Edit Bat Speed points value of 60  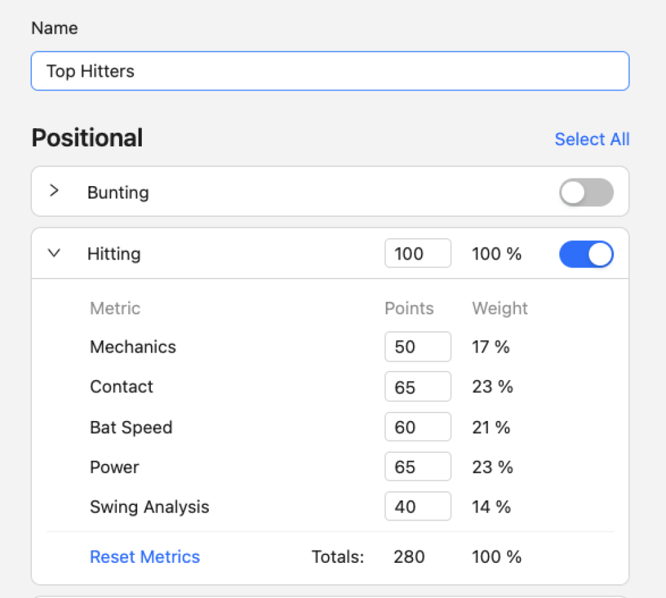(418, 427)
